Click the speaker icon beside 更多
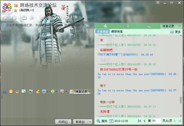The image size is (184, 126). pyautogui.click(x=172, y=32)
